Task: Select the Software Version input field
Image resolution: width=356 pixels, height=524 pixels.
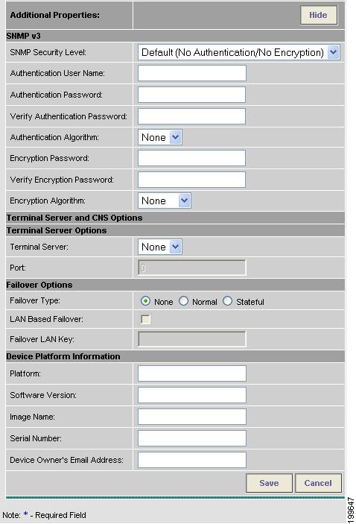Action: (192, 395)
